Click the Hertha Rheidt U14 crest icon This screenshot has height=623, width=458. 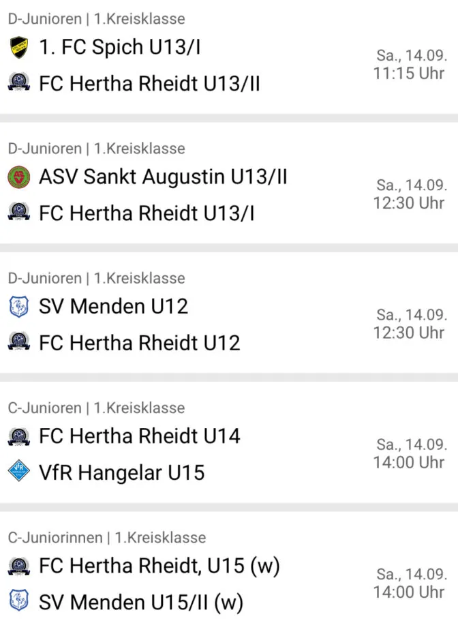[18, 436]
